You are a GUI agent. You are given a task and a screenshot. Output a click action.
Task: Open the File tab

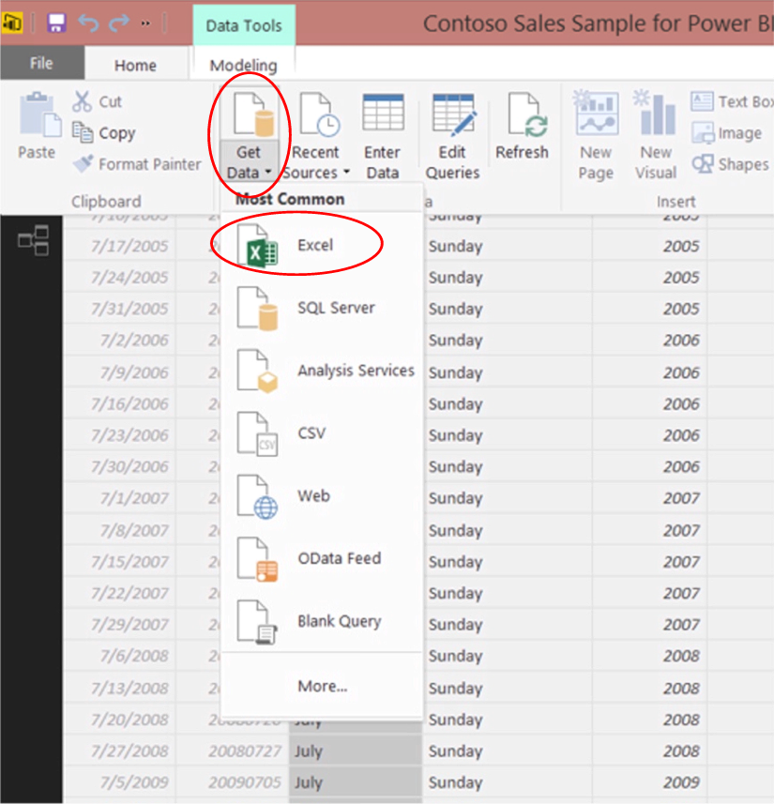click(x=41, y=64)
